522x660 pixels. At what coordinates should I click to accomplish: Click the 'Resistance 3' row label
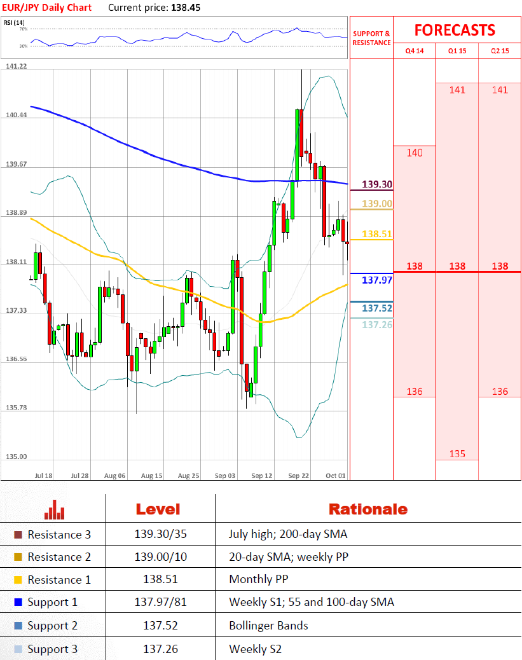click(x=59, y=535)
